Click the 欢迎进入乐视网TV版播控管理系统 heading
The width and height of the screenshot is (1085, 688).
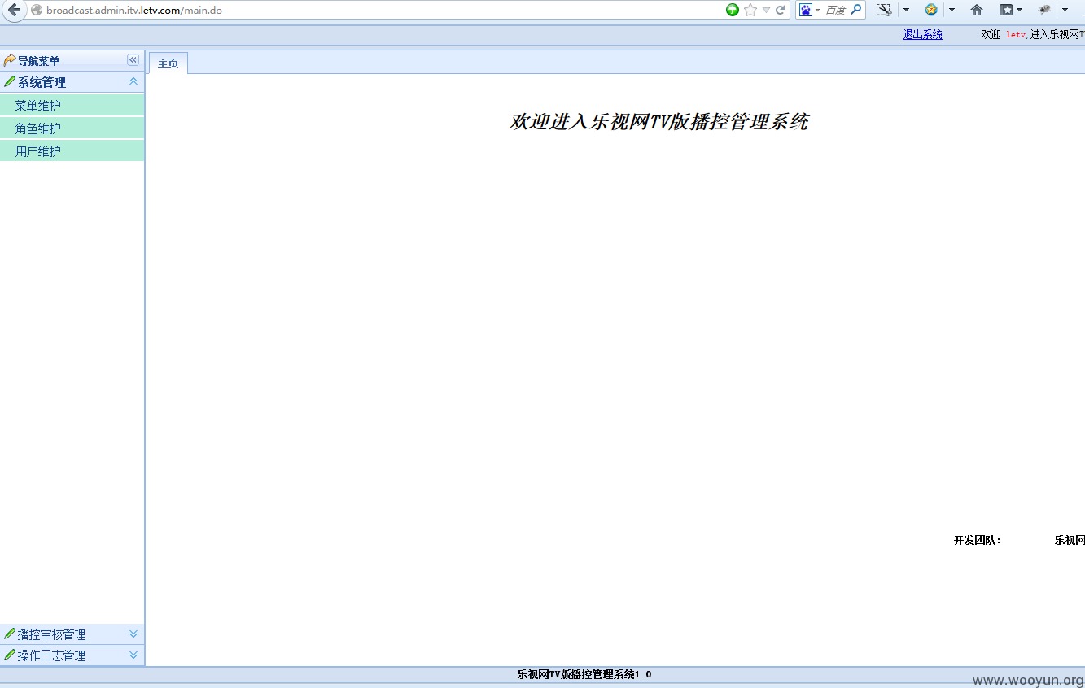tap(658, 122)
